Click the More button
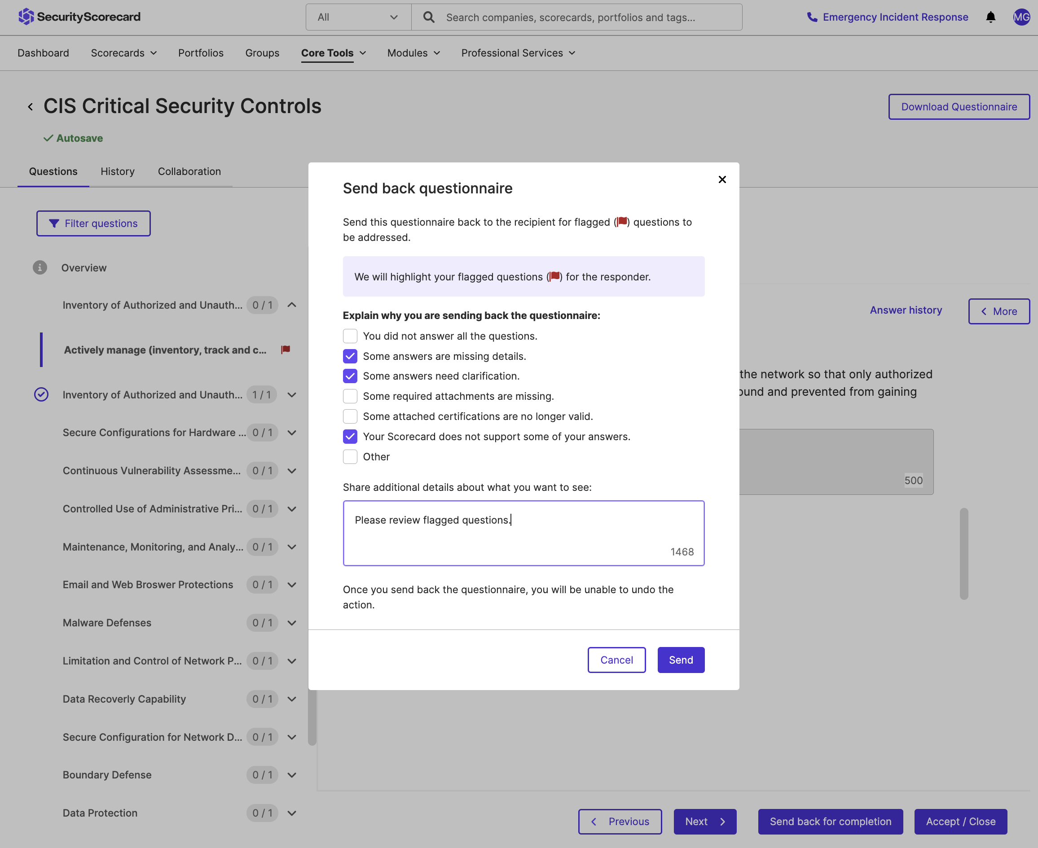 pyautogui.click(x=998, y=311)
